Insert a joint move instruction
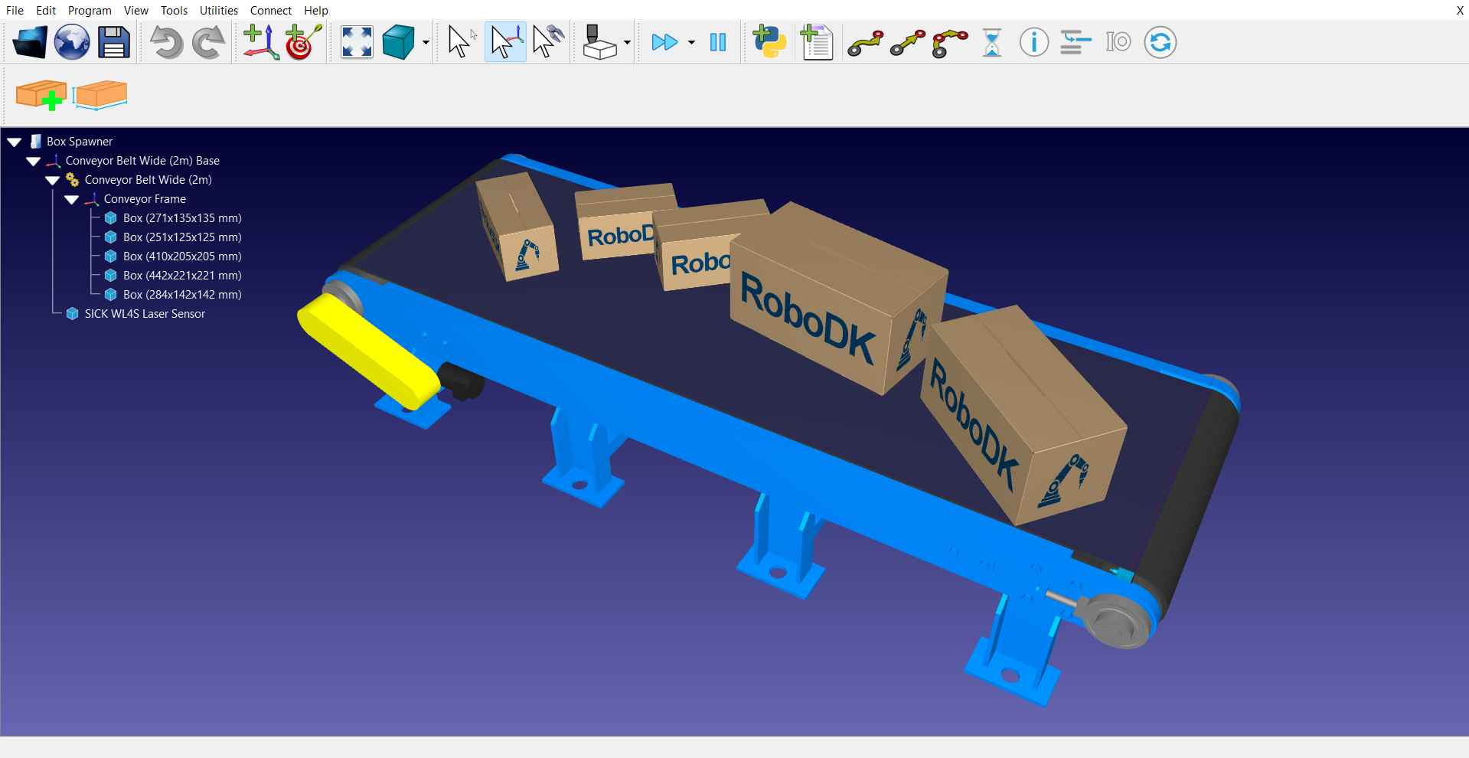This screenshot has width=1469, height=758. click(x=866, y=44)
